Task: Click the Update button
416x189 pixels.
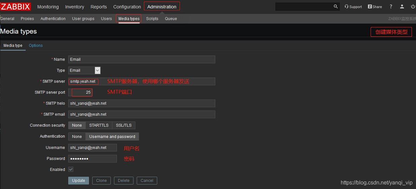Action: (79, 181)
